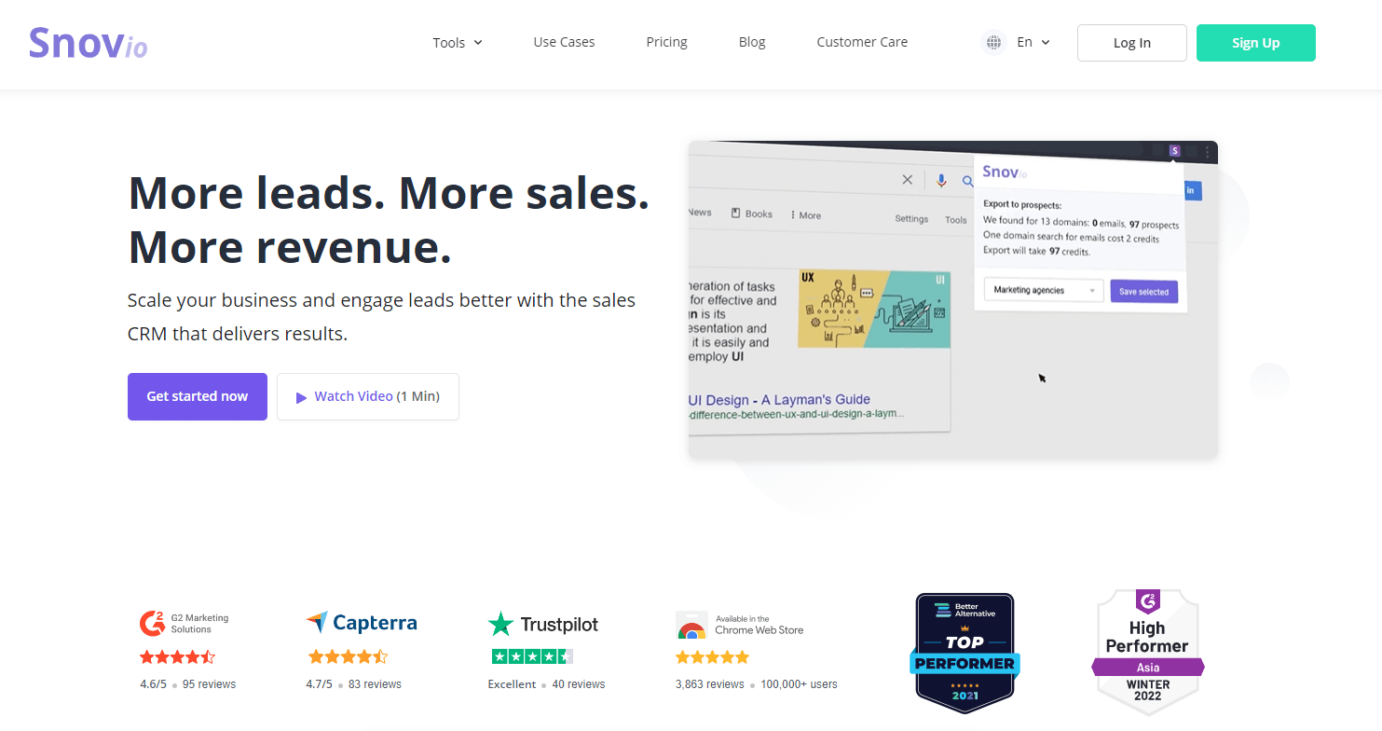Click the play triangle icon in Watch Video
The image size is (1382, 731).
click(301, 397)
